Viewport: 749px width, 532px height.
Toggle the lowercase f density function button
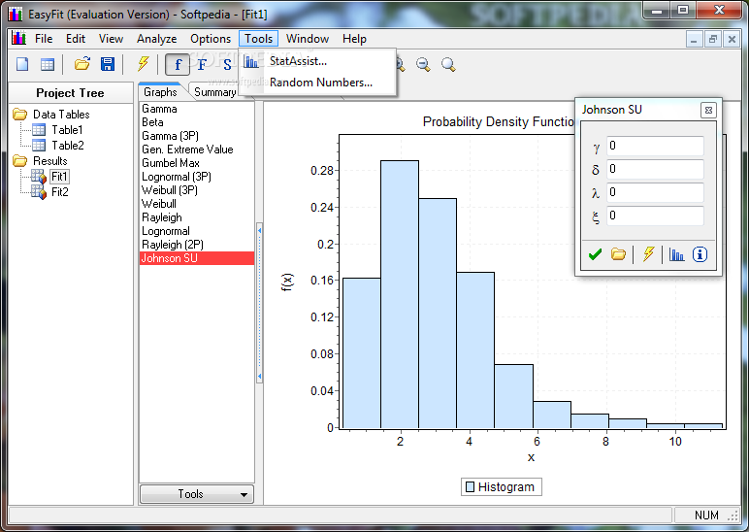click(x=178, y=64)
